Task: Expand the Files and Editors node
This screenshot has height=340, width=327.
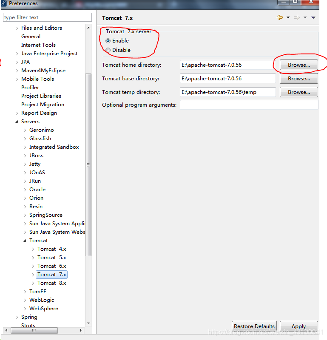Action: coord(17,28)
